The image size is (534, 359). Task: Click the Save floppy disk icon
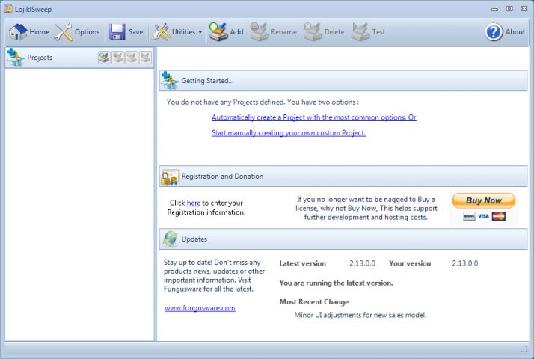[x=117, y=32]
